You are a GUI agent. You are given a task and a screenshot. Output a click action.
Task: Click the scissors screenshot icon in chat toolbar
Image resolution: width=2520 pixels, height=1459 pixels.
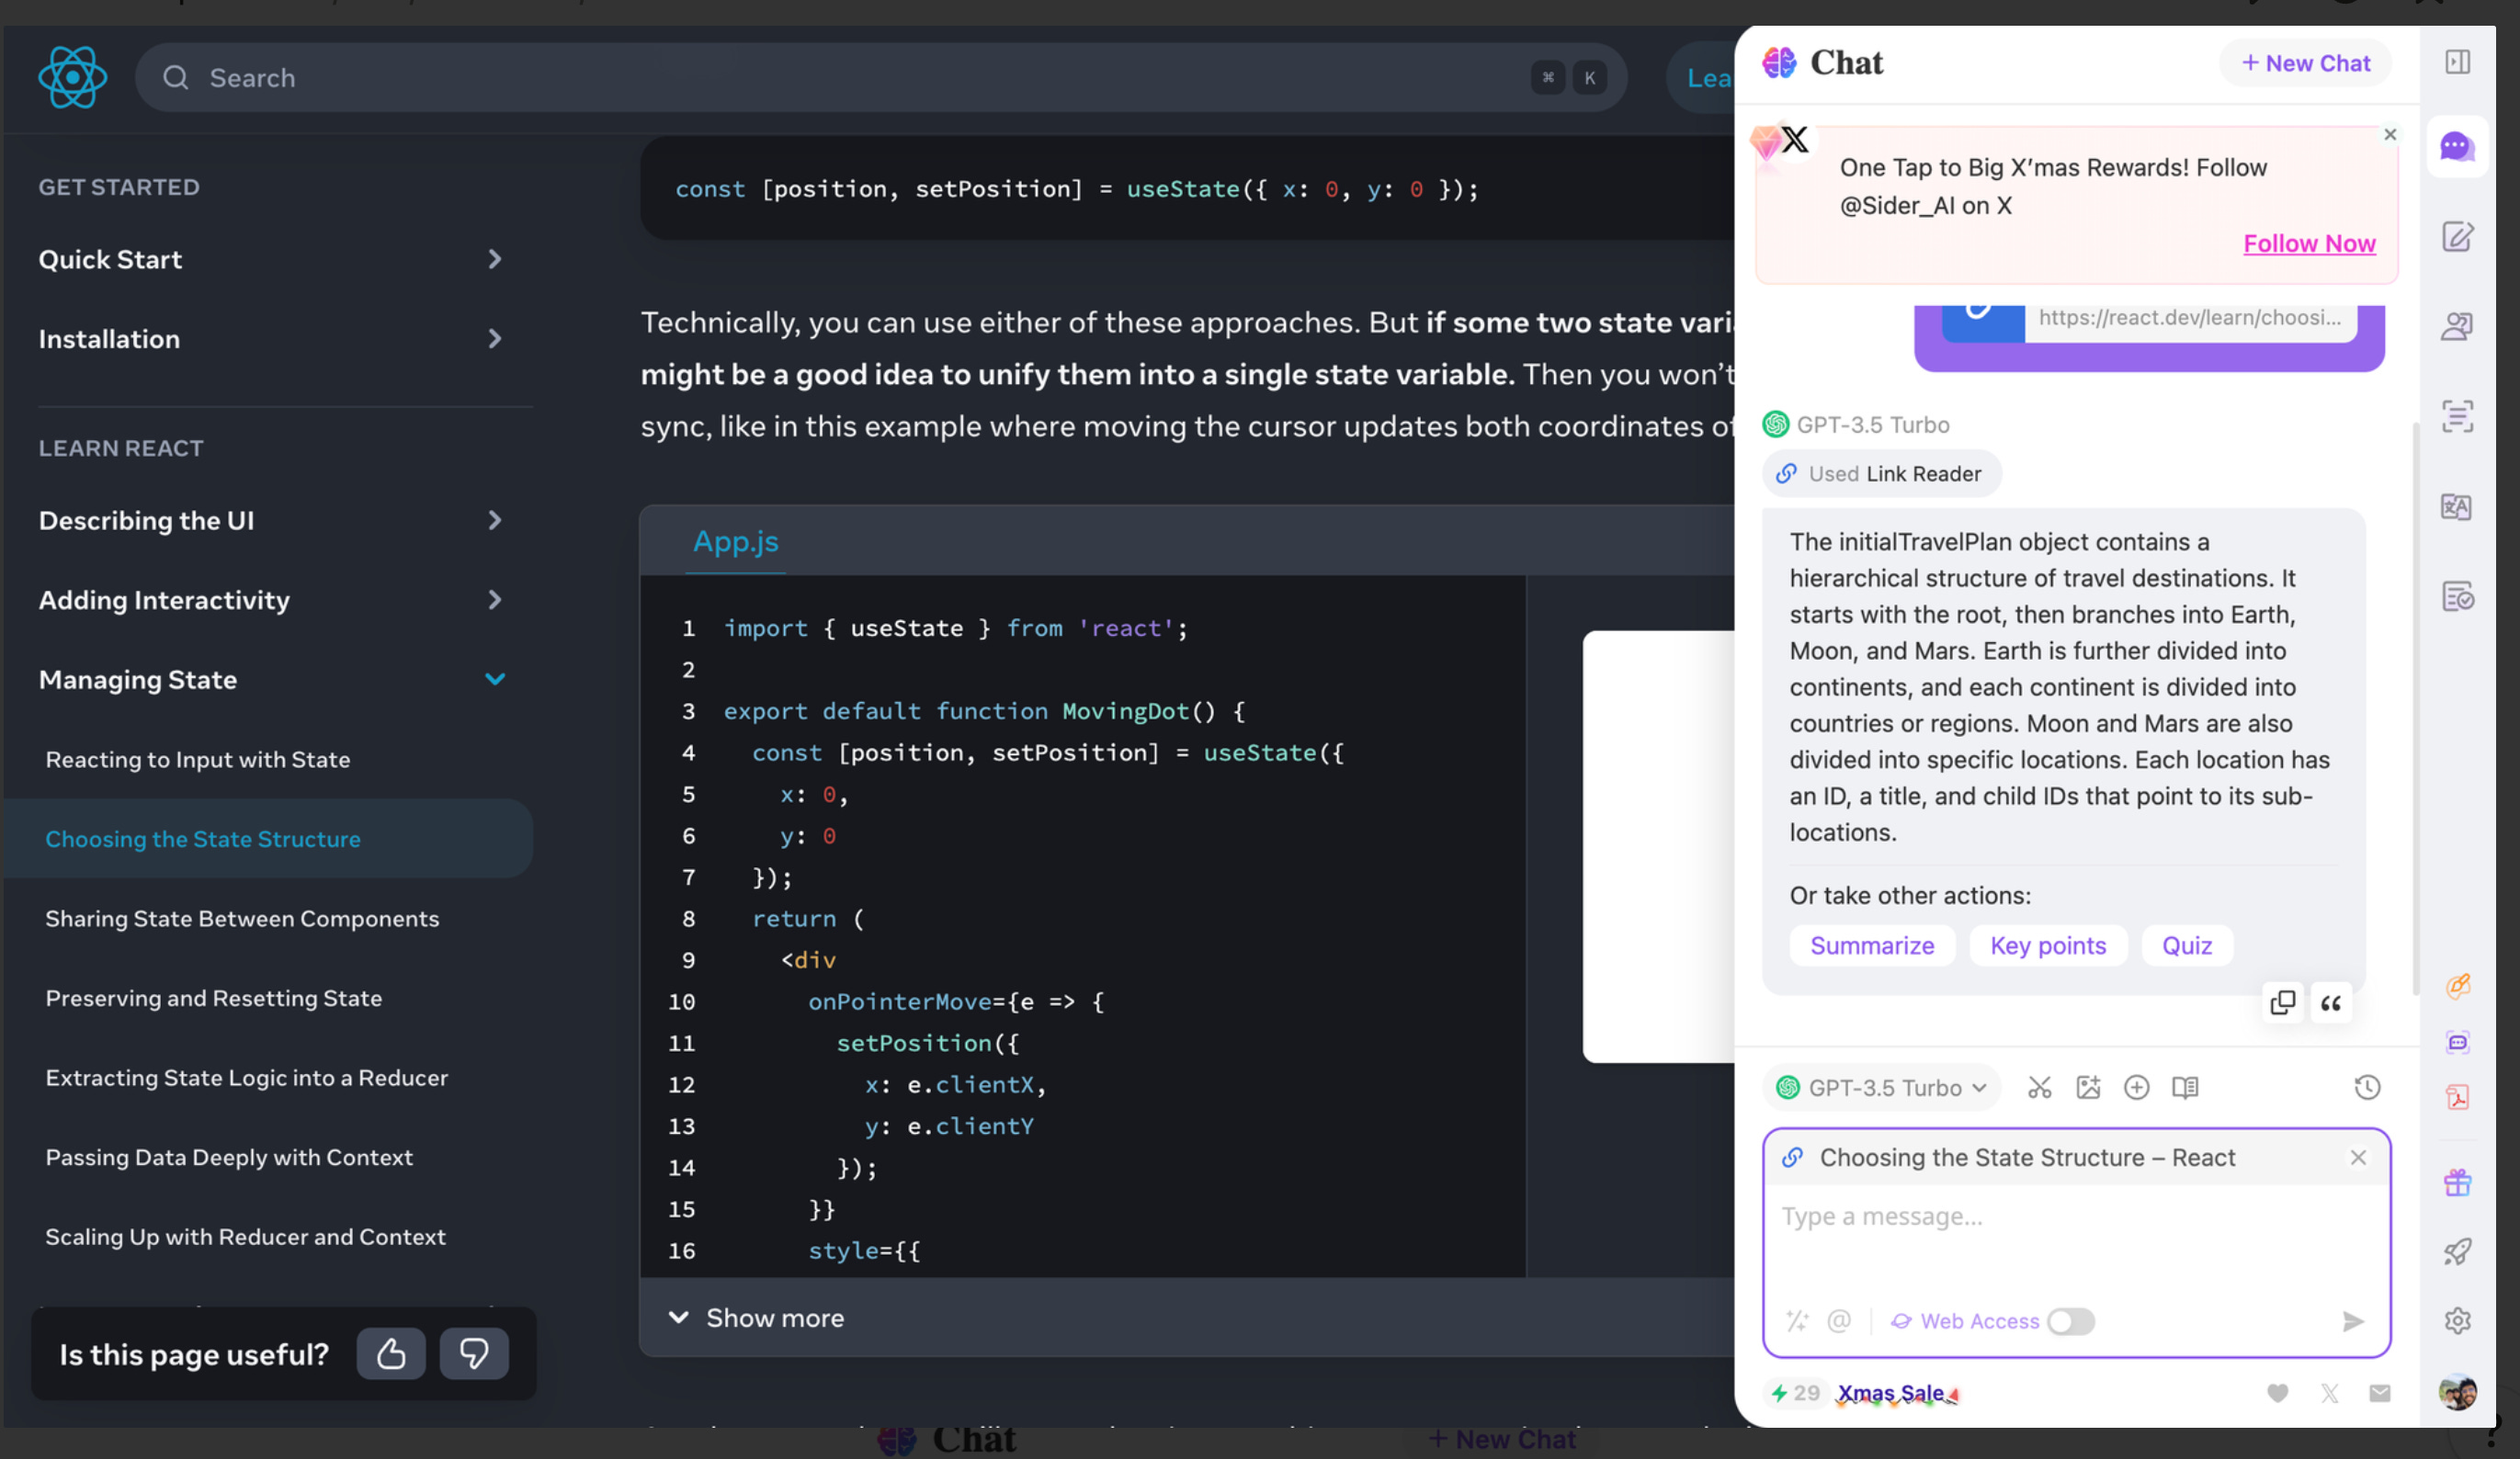(2039, 1087)
